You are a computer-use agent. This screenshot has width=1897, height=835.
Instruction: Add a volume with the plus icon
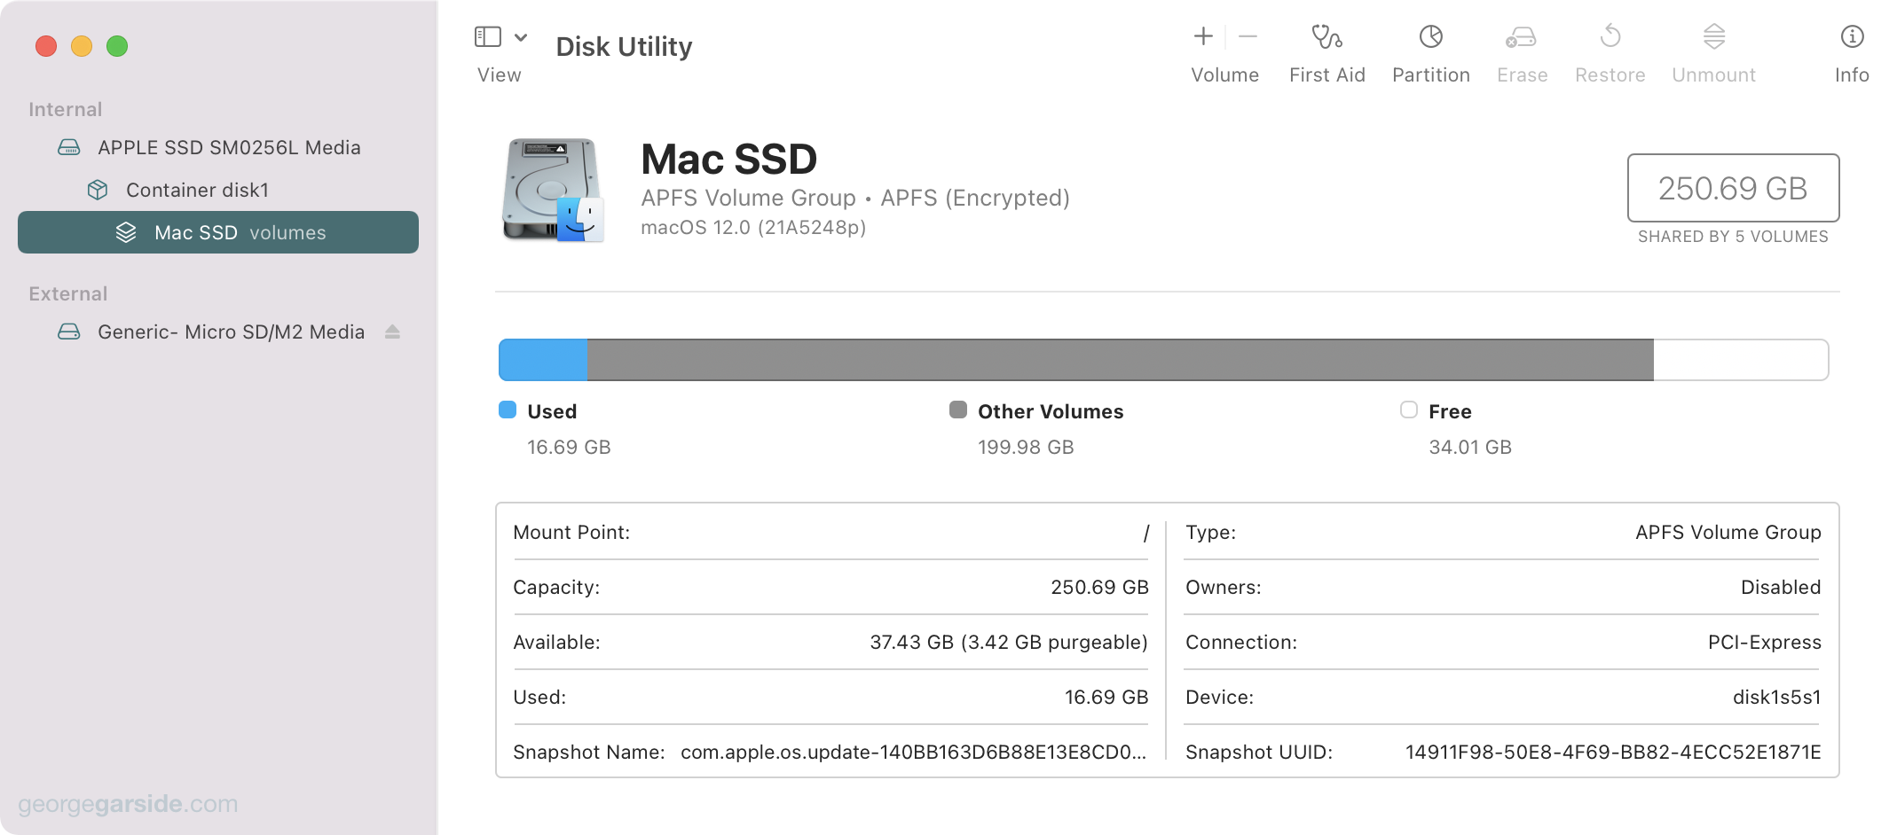pyautogui.click(x=1203, y=36)
